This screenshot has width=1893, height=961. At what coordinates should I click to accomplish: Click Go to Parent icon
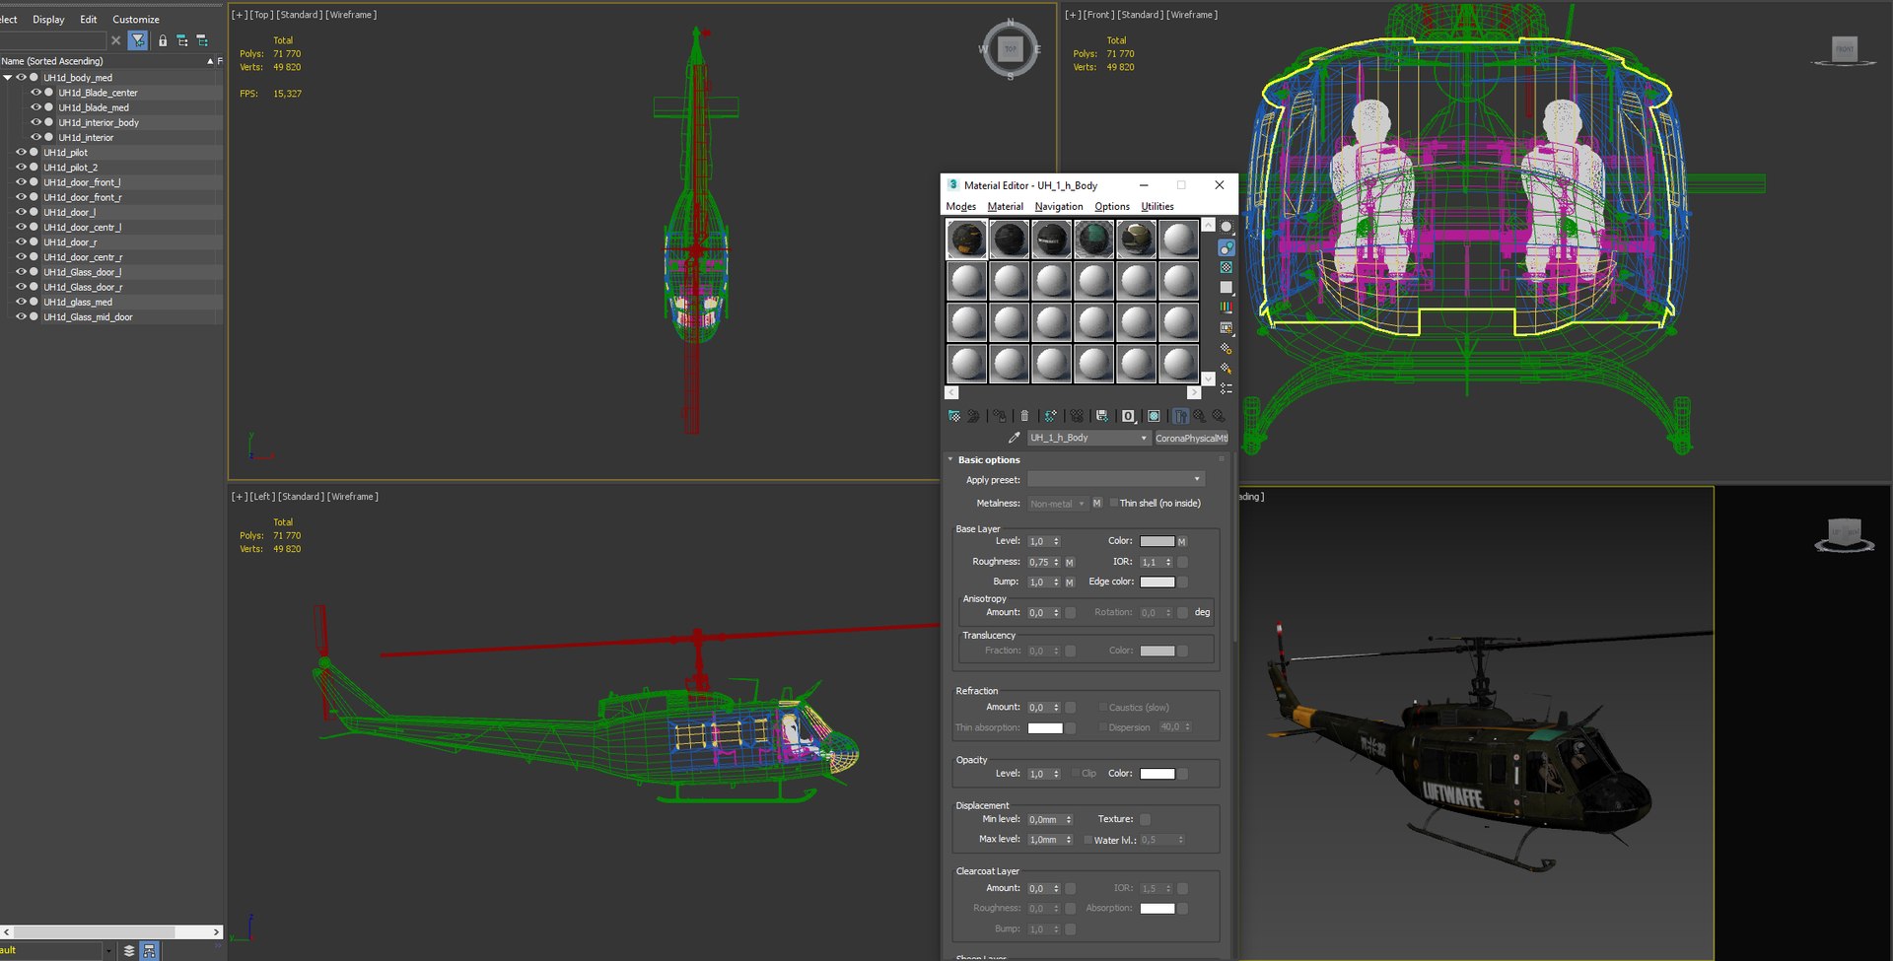point(1200,416)
